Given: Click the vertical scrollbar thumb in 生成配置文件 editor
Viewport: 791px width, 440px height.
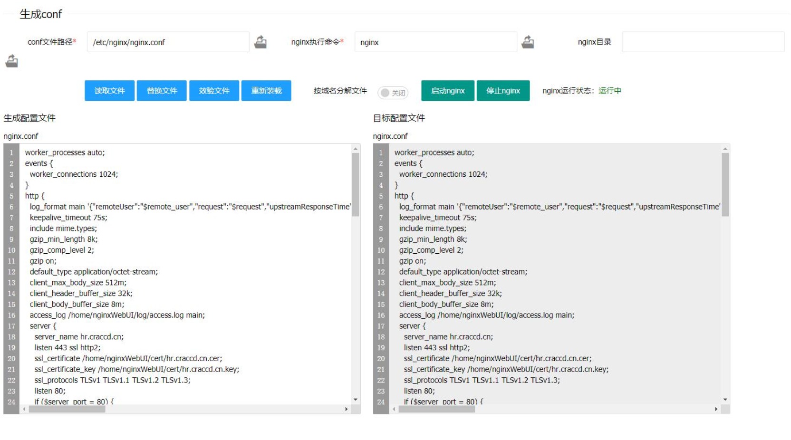Looking at the screenshot, I should 356,184.
